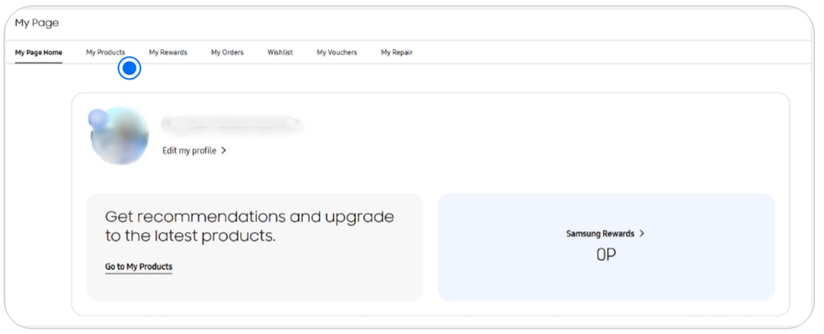
Task: Click the Edit my profile link
Action: coord(189,151)
